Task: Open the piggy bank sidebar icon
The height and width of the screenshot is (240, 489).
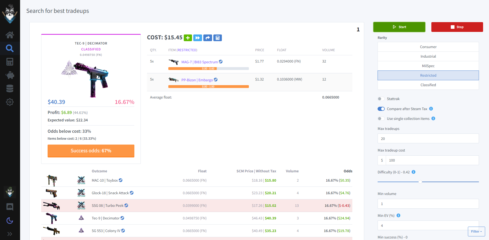Action: [10, 75]
